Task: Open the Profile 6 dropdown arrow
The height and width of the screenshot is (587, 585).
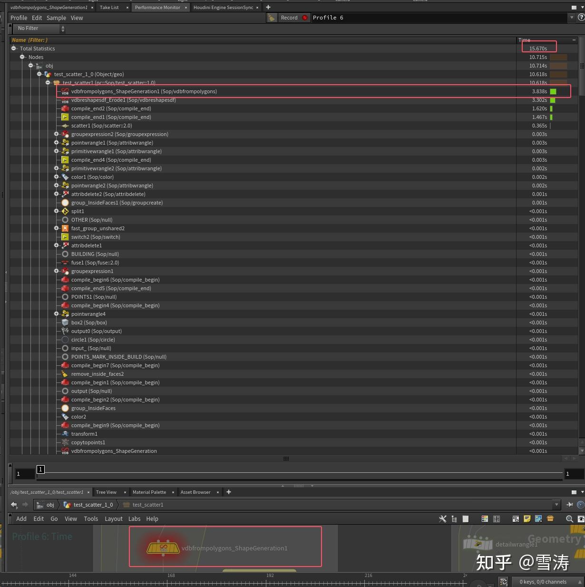Action: 572,18
